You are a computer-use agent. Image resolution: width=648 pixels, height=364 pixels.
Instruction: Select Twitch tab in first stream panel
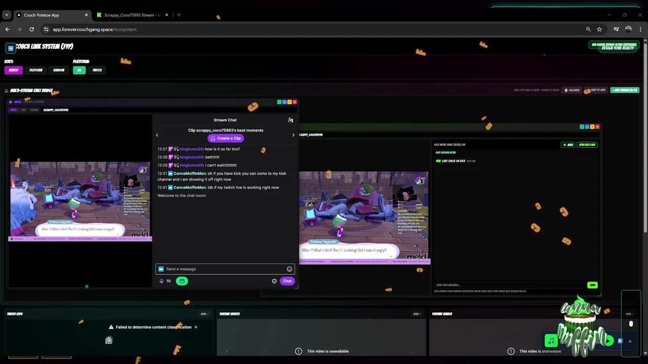pos(14,110)
